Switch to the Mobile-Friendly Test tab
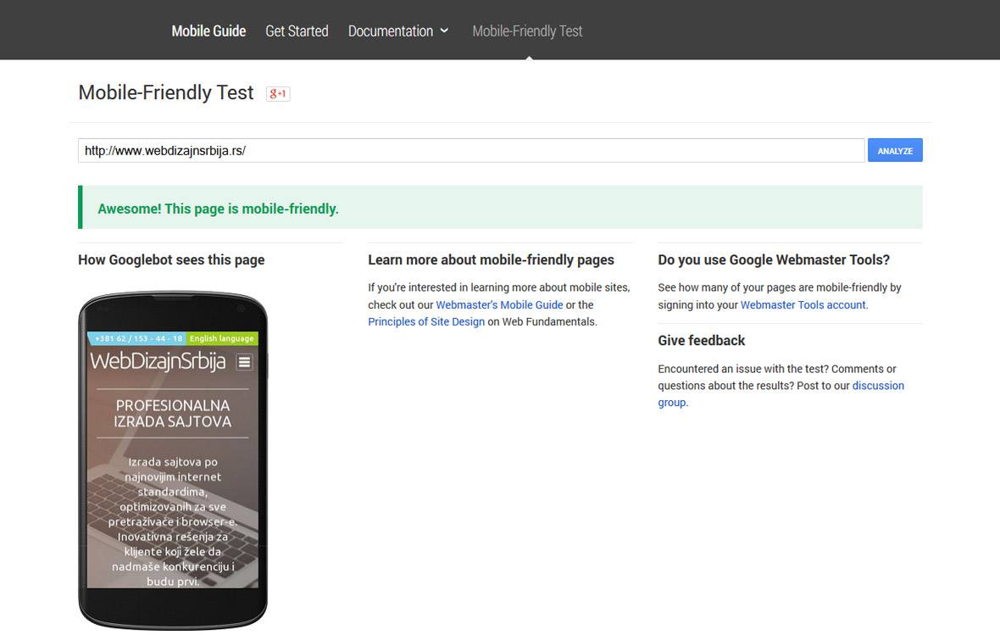Screen dimensions: 1000x635 [x=527, y=31]
